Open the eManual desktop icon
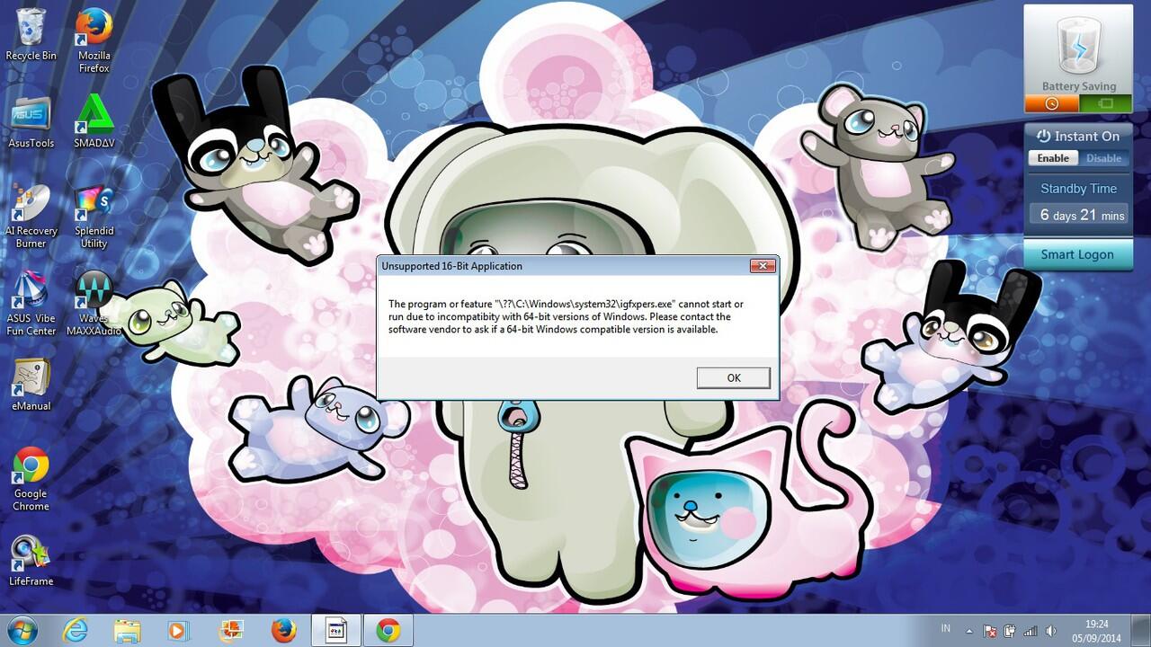1151x647 pixels. click(x=31, y=385)
